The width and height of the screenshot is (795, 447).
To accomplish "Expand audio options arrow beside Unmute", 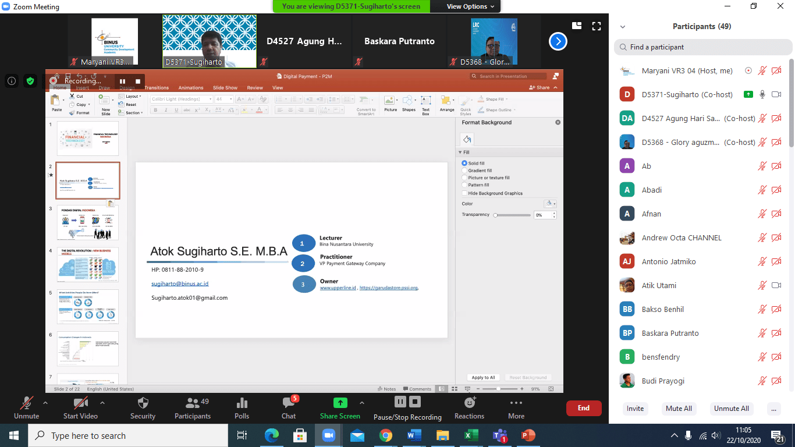I will click(x=45, y=403).
